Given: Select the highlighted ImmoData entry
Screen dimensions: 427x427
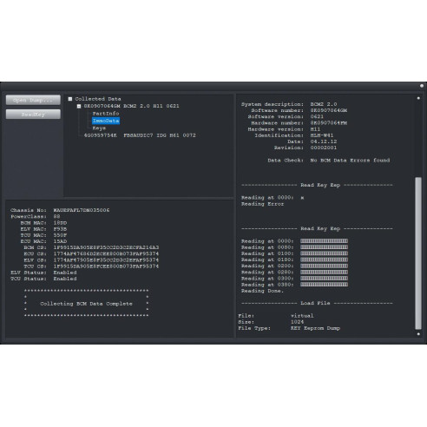Looking at the screenshot, I should pyautogui.click(x=106, y=121).
